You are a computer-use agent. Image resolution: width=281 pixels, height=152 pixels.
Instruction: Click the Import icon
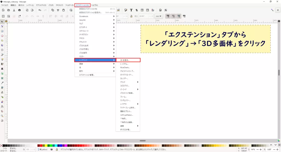click(27, 10)
